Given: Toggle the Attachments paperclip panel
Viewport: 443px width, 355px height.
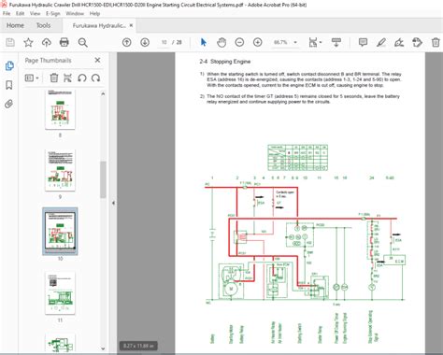Looking at the screenshot, I should [9, 104].
